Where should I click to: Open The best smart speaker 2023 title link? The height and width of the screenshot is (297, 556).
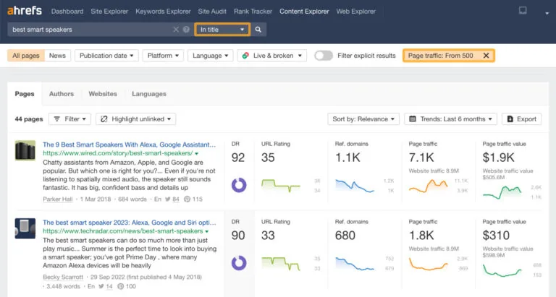point(129,223)
